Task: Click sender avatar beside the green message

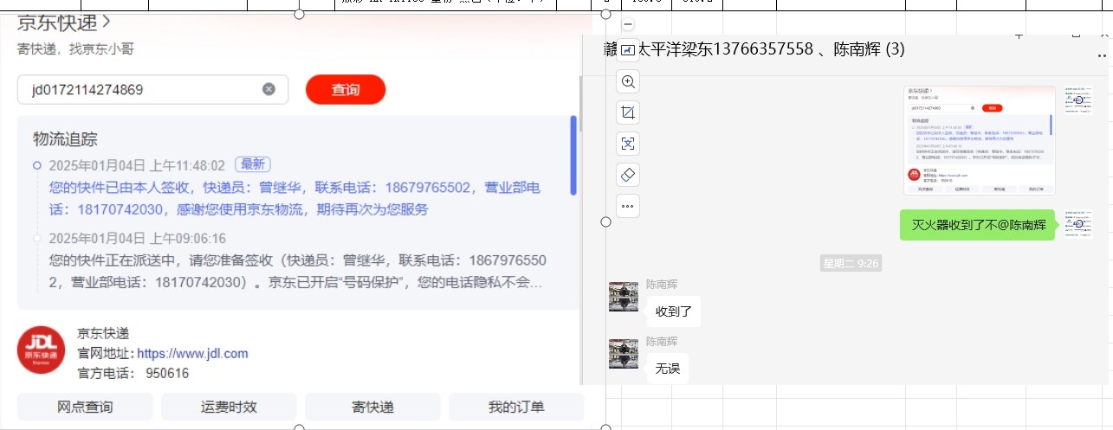Action: pyautogui.click(x=1078, y=224)
